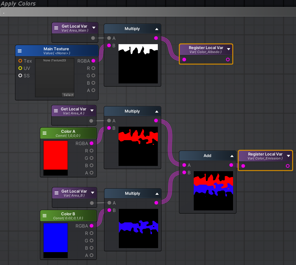Select Apply Colors group title
The width and height of the screenshot is (296, 265).
[18, 4]
